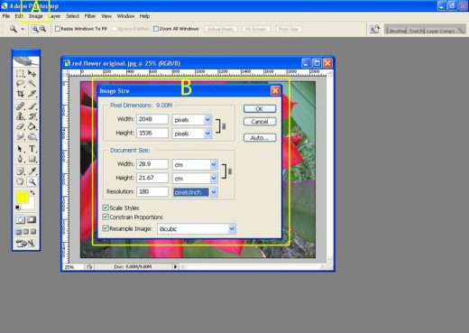Click the Auto... button
Screen dimensions: 469x333
tap(260, 138)
